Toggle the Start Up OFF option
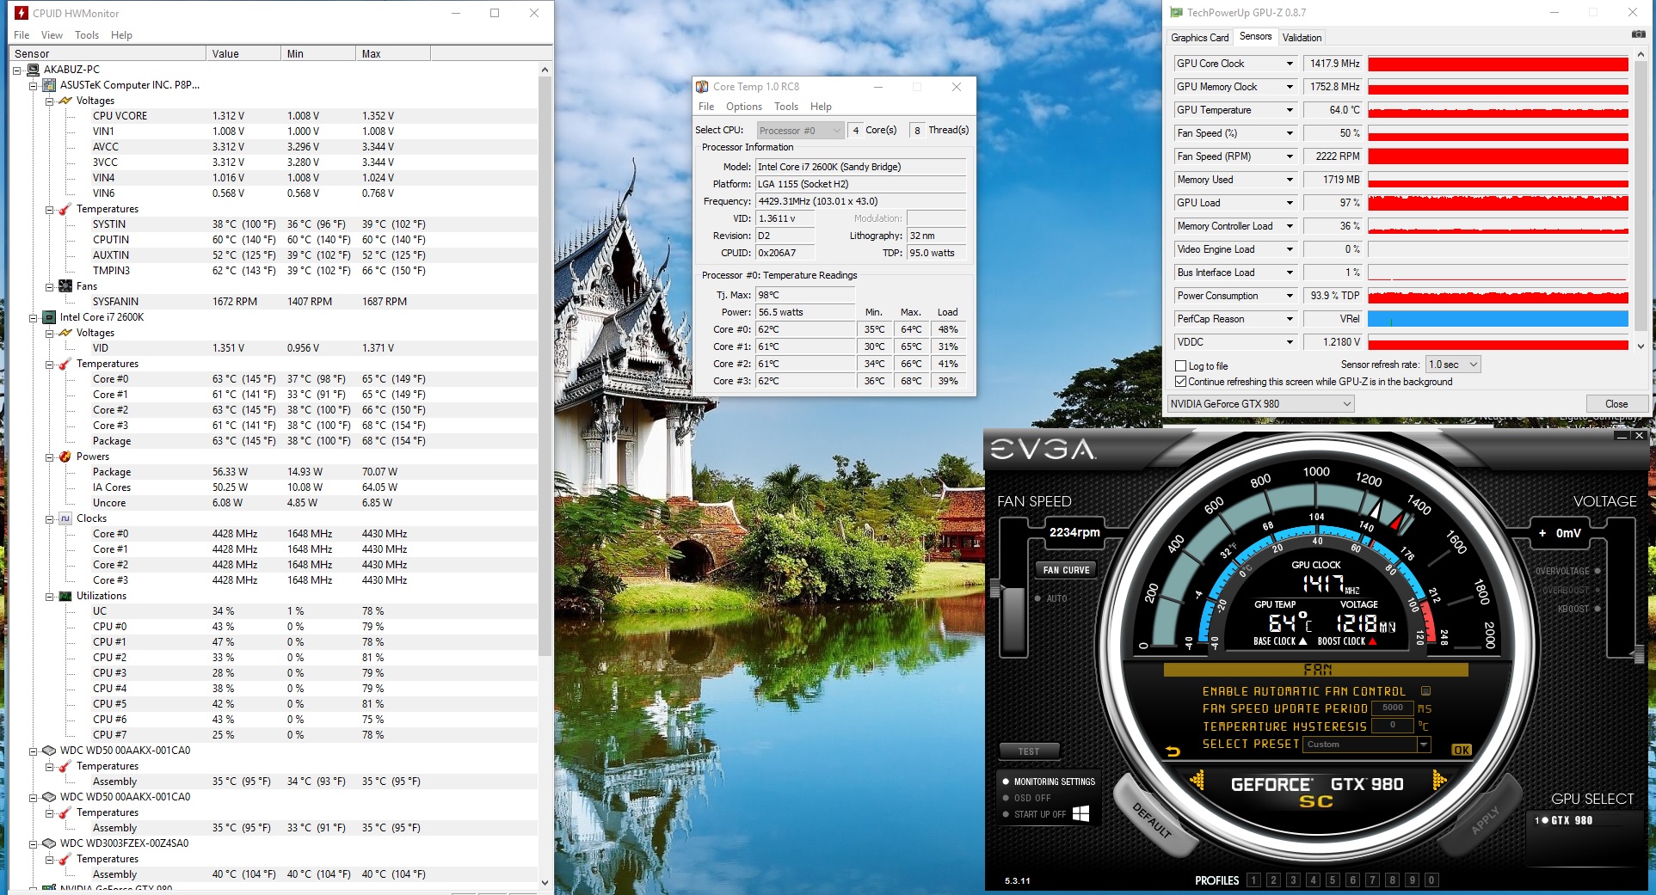Image resolution: width=1656 pixels, height=895 pixels. tap(1034, 814)
